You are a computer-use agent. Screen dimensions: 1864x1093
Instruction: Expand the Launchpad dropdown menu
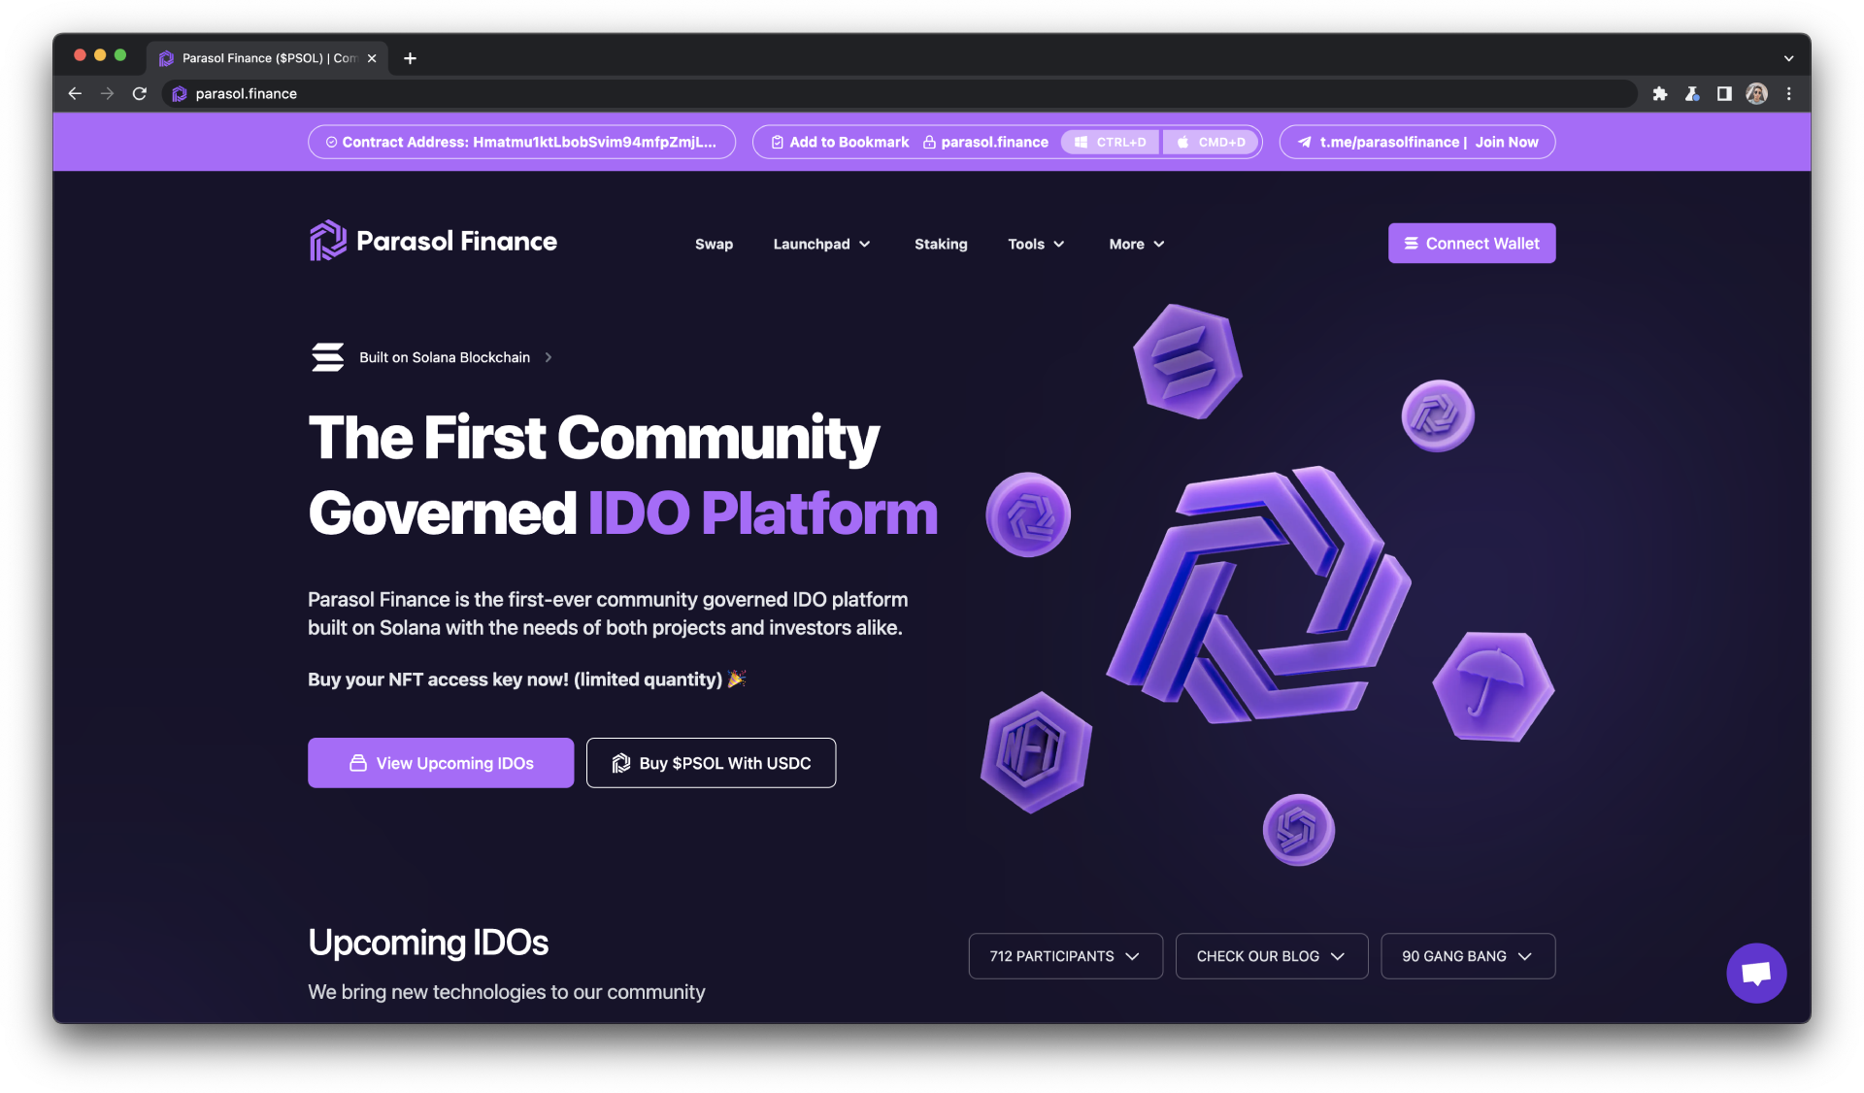click(x=821, y=244)
